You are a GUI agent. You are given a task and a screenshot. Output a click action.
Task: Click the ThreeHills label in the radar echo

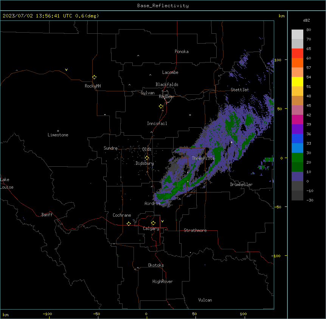coord(203,158)
